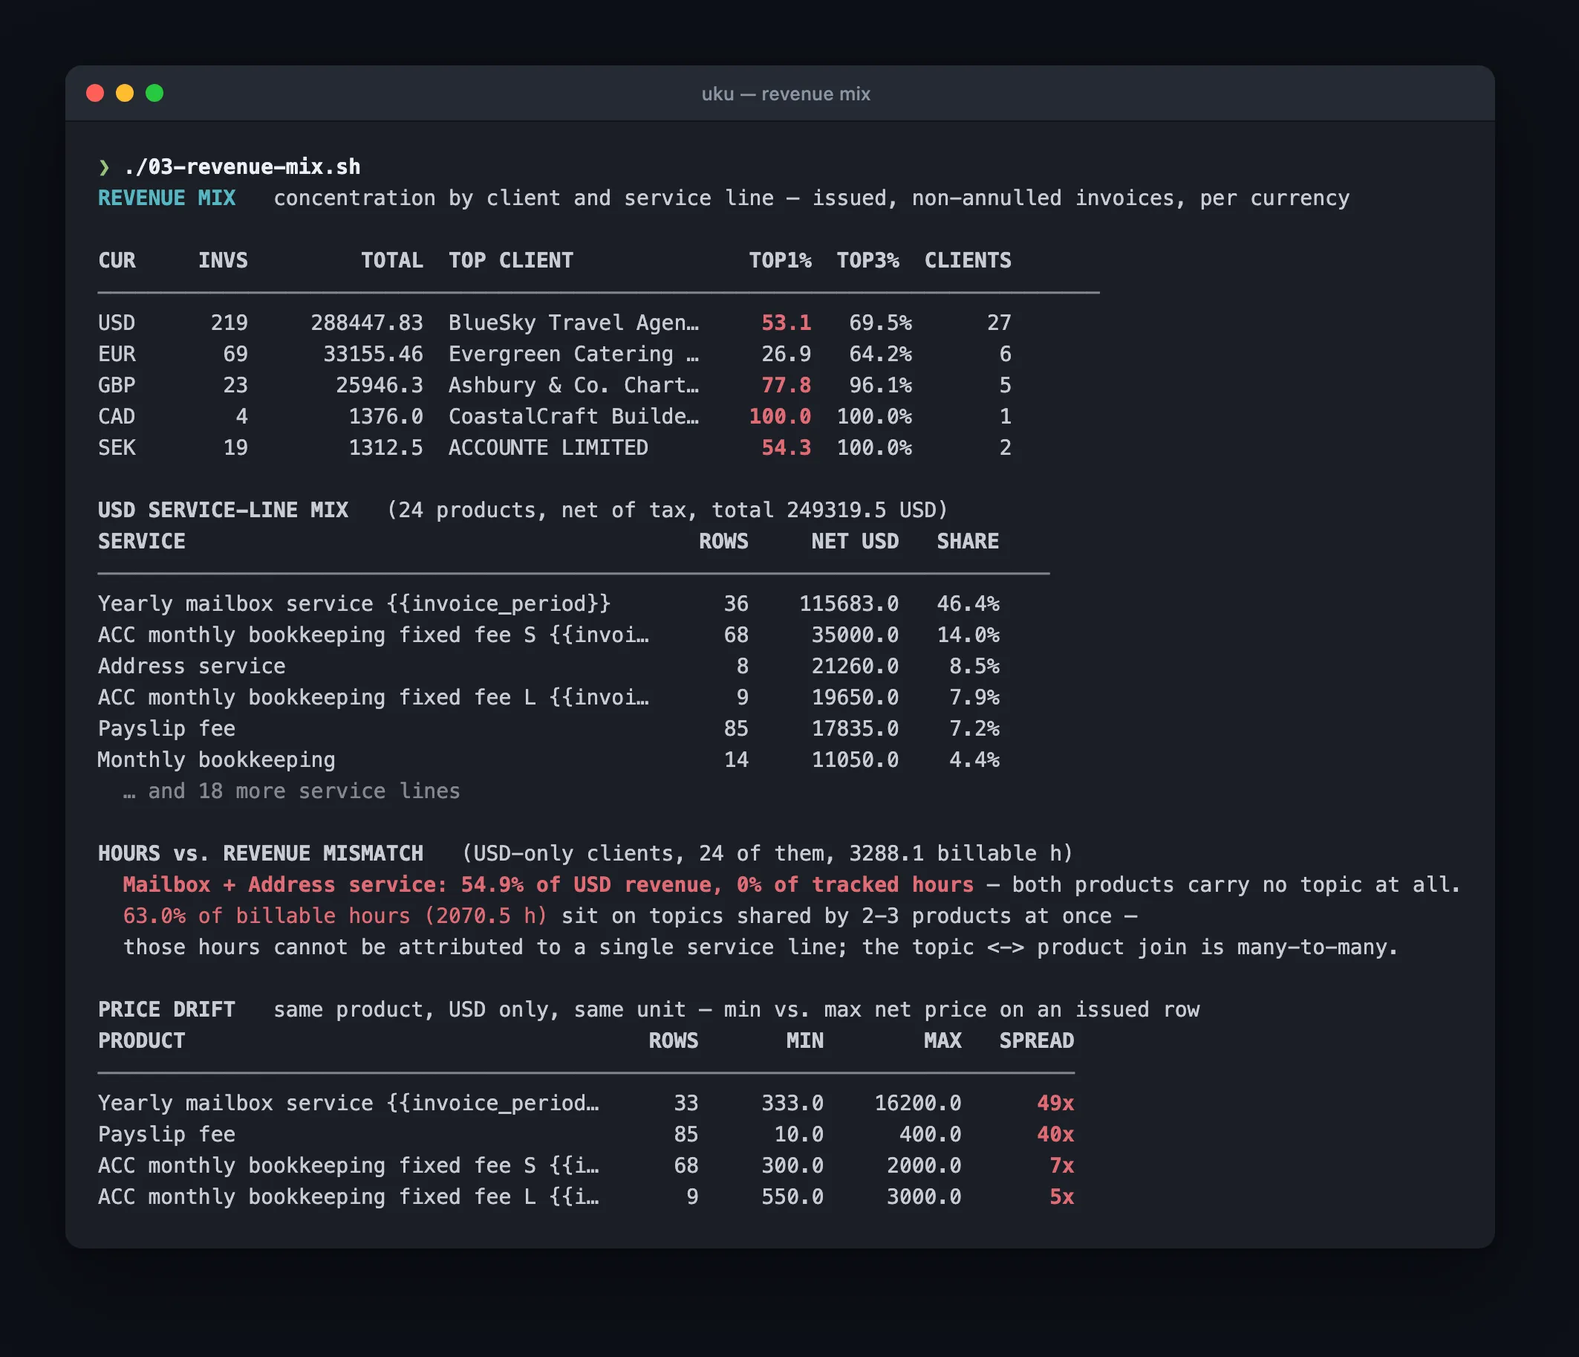
Task: Click the green zoom window button
Action: [154, 93]
